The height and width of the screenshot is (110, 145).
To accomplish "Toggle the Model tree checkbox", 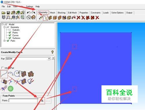I will coord(6,24).
